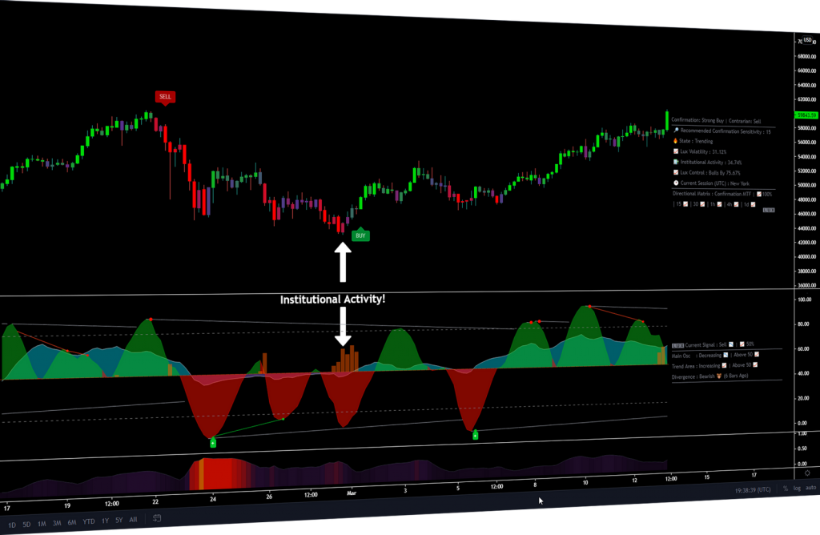Click the green marker under March 5 trough
This screenshot has height=535, width=820.
(x=475, y=435)
